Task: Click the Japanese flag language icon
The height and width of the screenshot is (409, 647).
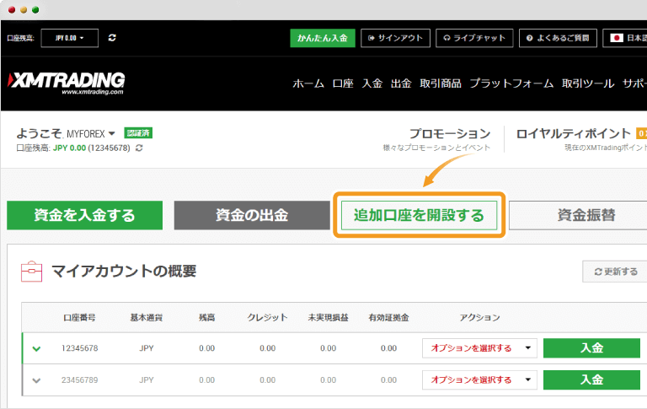Action: point(617,38)
